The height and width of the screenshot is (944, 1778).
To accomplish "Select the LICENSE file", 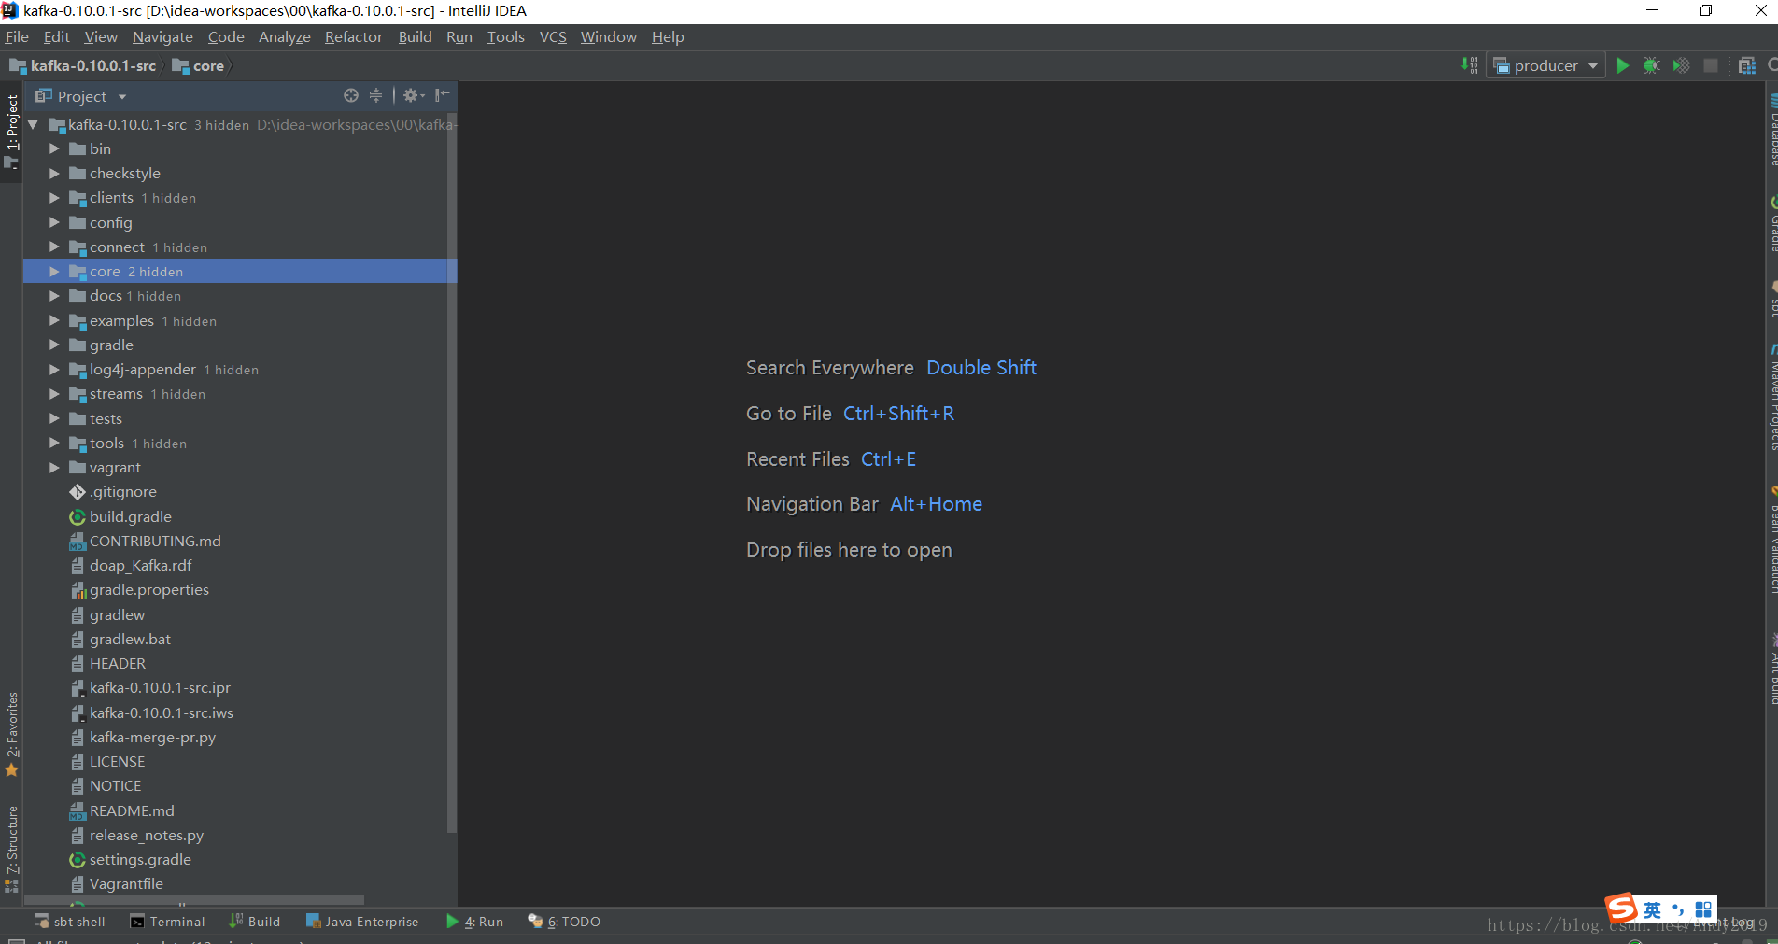I will tap(117, 761).
